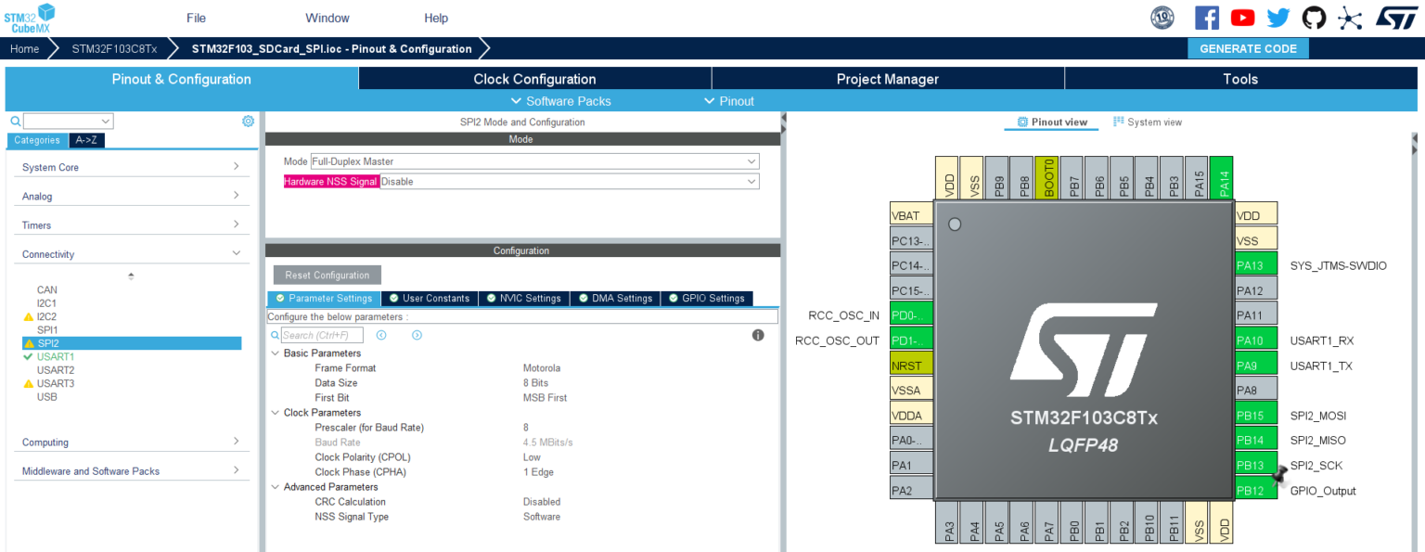Image resolution: width=1425 pixels, height=552 pixels.
Task: Click the STM32CubeMX logo
Action: (30, 18)
